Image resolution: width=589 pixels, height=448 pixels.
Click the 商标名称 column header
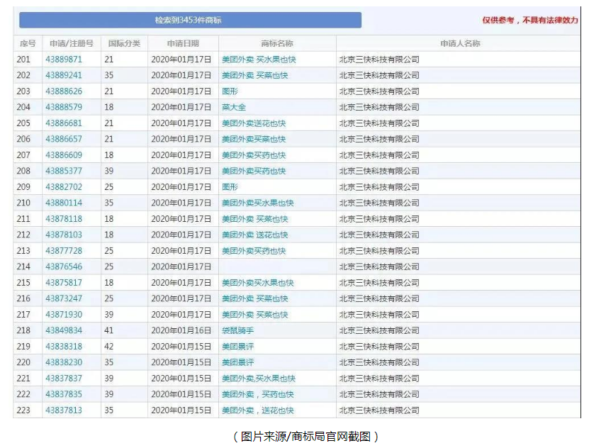pyautogui.click(x=276, y=44)
